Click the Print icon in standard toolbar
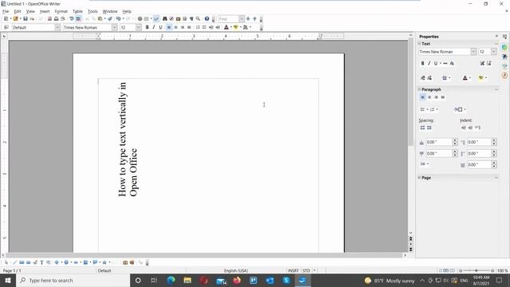510x287 pixels. point(57,19)
